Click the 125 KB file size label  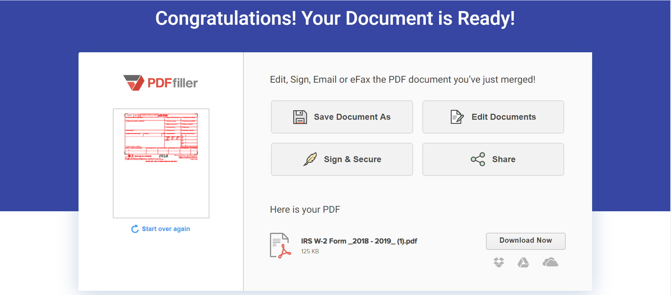tap(309, 251)
